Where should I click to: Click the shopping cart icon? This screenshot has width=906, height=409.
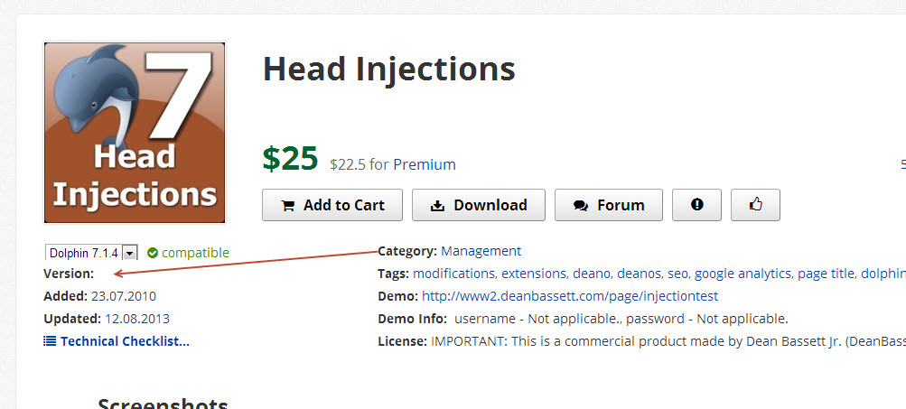pyautogui.click(x=288, y=205)
